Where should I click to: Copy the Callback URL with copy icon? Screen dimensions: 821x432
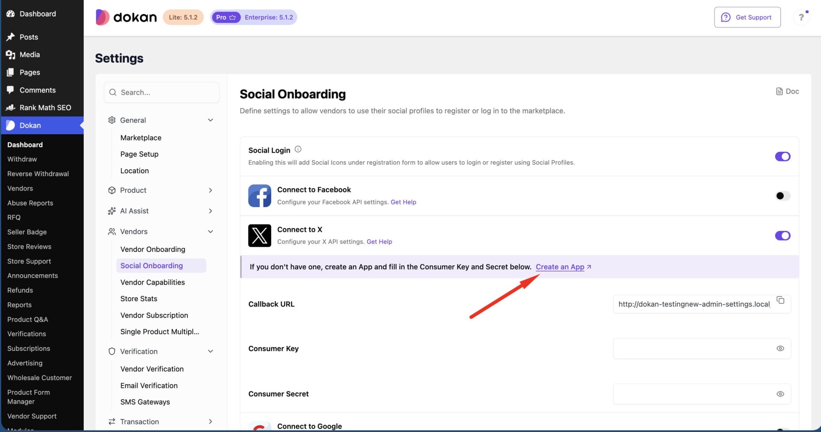[780, 300]
